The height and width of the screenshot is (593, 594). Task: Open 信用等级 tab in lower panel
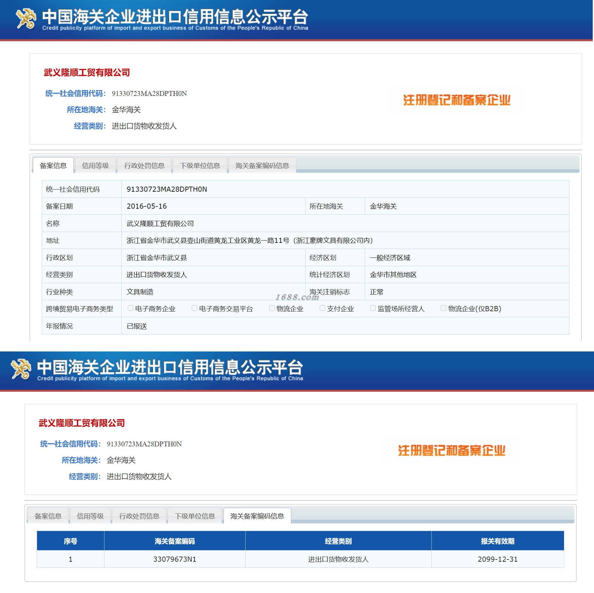coord(90,516)
